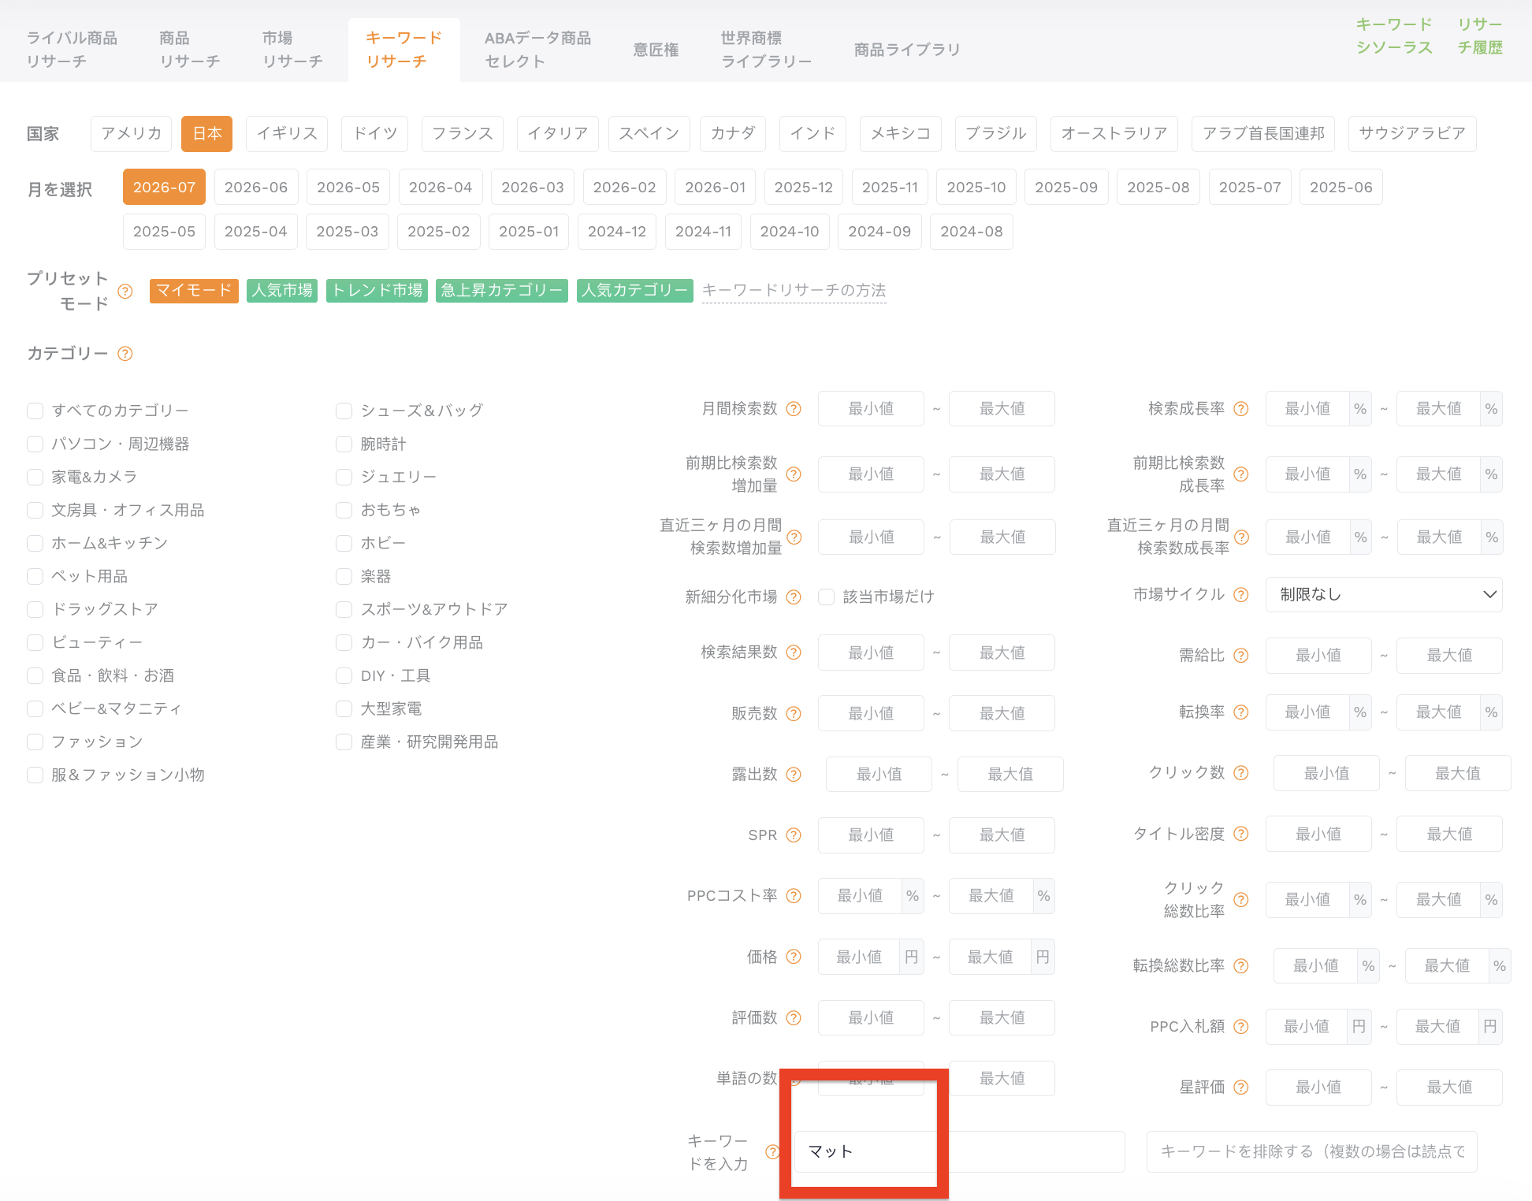The height and width of the screenshot is (1201, 1532).
Task: Click 月間検索数 最小値 input field
Action: click(x=871, y=409)
